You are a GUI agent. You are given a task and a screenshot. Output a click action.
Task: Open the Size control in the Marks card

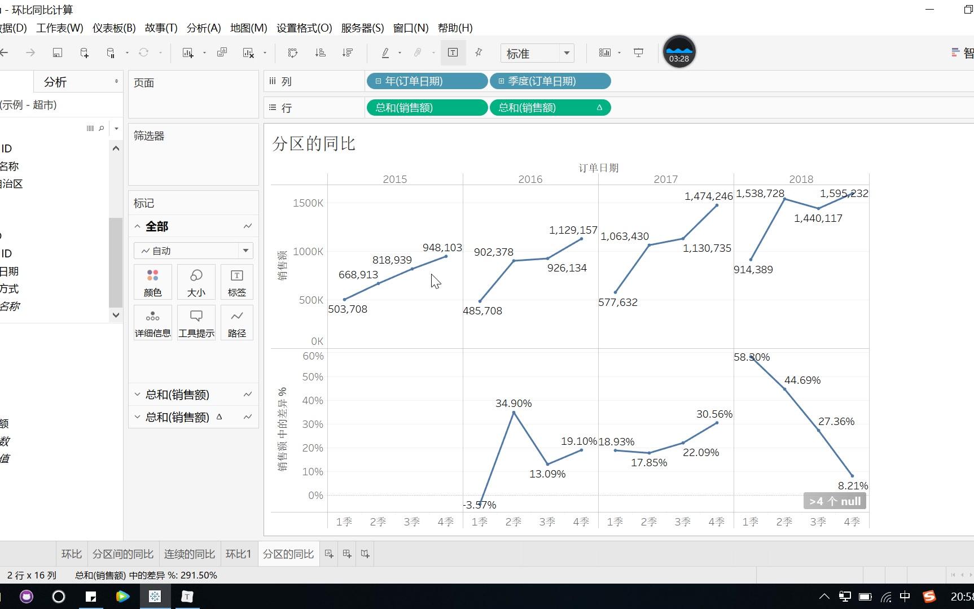click(x=196, y=282)
